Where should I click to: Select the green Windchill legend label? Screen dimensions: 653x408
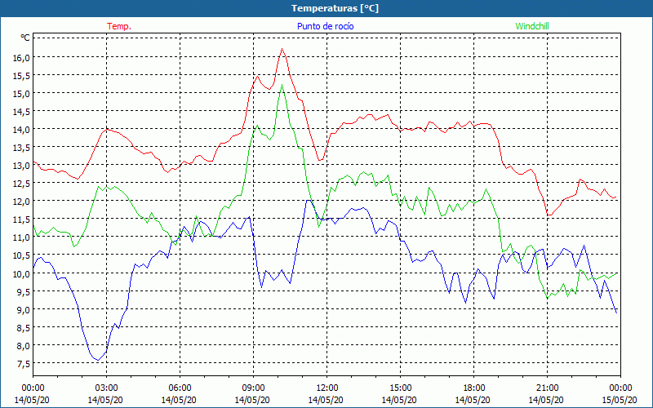532,26
